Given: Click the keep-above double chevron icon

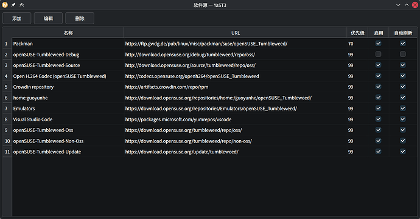Looking at the screenshot, I should point(22,5).
